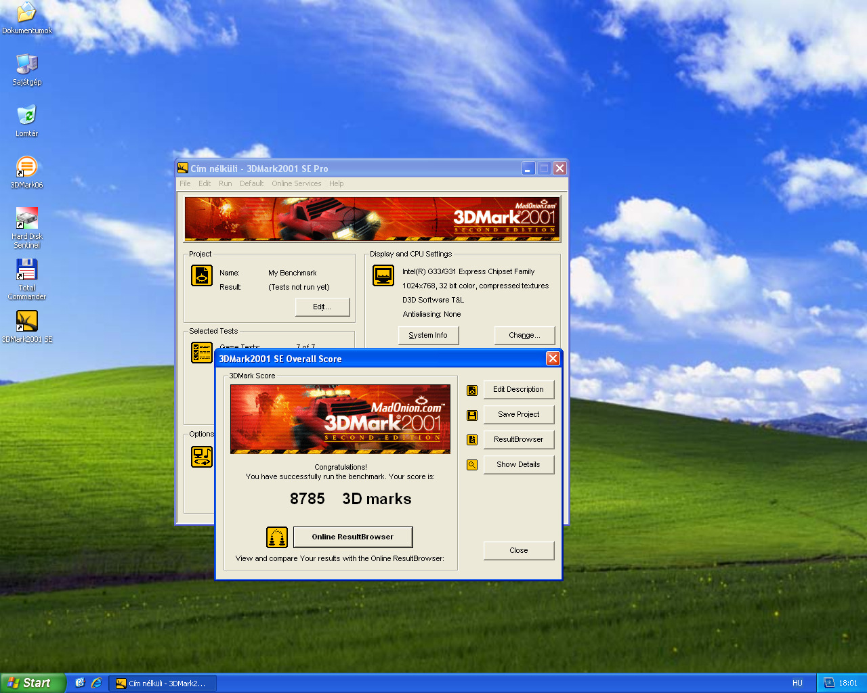Open the Start menu

tap(33, 683)
